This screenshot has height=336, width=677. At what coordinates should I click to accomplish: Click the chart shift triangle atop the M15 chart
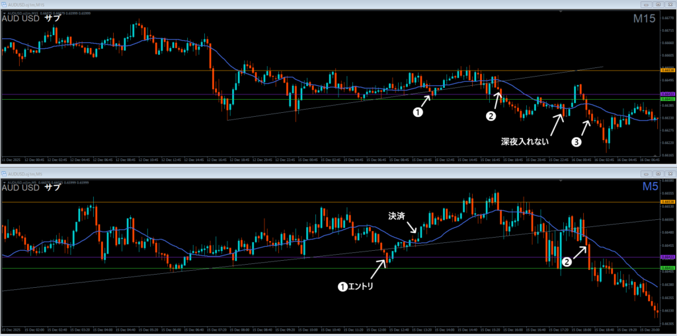pos(561,11)
